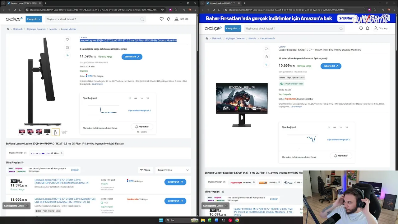Add Casper Excalibur monitor to favorites with heart
This screenshot has height=224, width=398.
266,49
